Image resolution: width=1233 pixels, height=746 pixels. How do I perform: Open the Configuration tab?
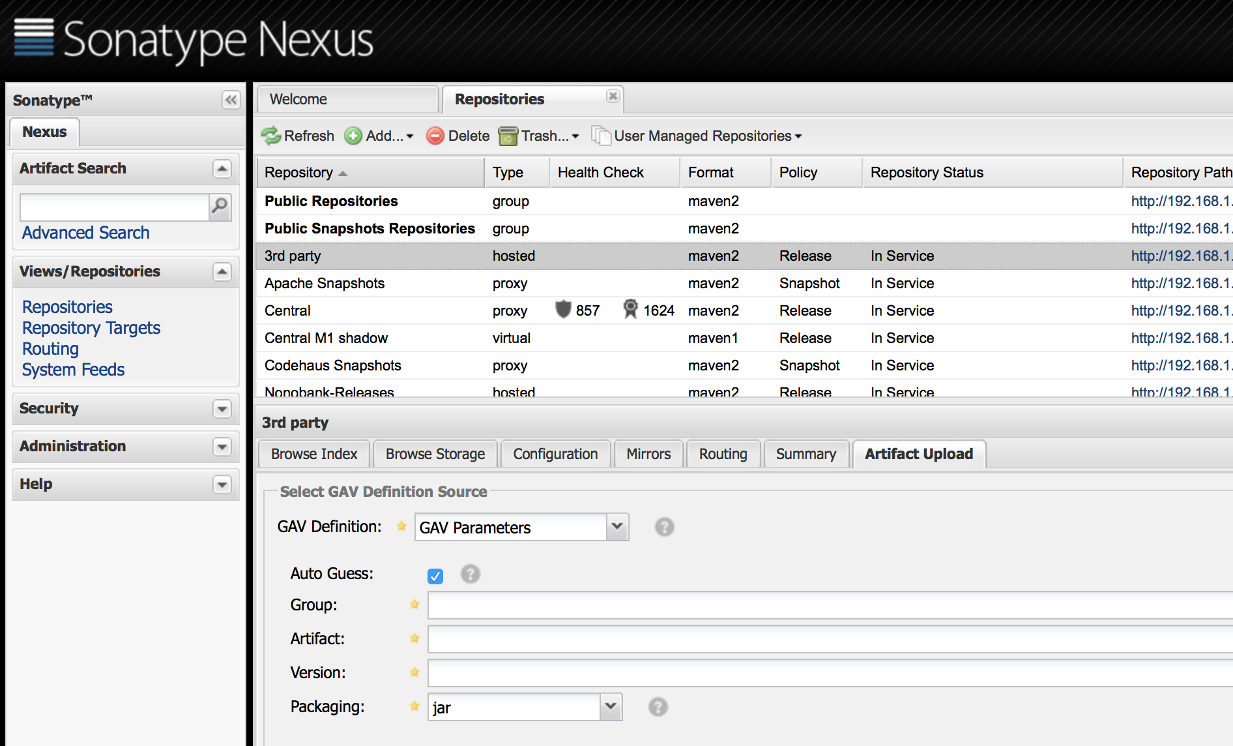coord(555,454)
